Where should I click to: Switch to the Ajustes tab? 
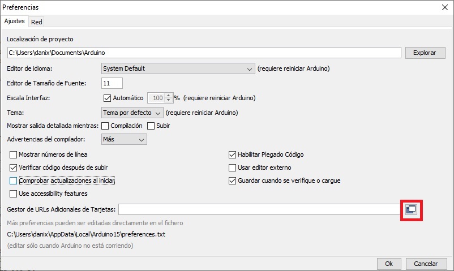pos(15,21)
